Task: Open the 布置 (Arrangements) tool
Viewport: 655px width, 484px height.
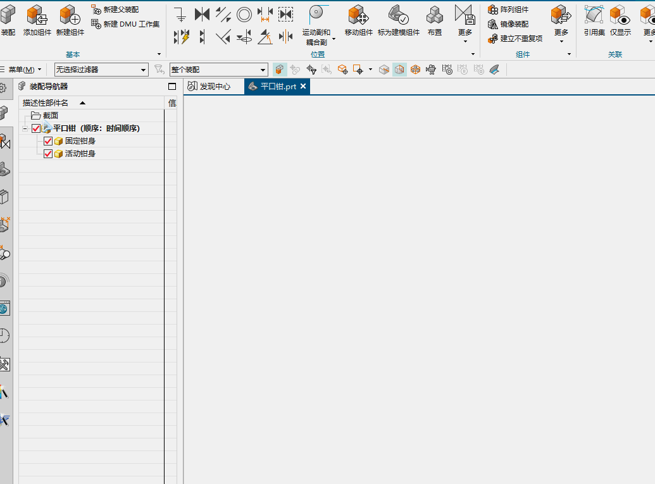Action: point(434,16)
